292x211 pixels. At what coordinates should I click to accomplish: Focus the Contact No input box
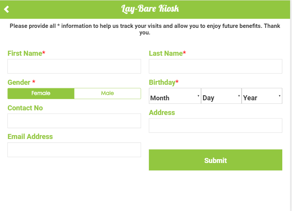(x=74, y=121)
